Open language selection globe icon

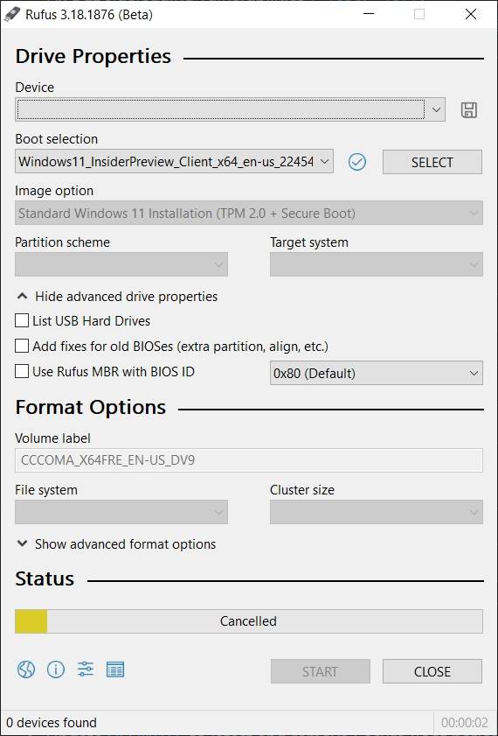(26, 669)
